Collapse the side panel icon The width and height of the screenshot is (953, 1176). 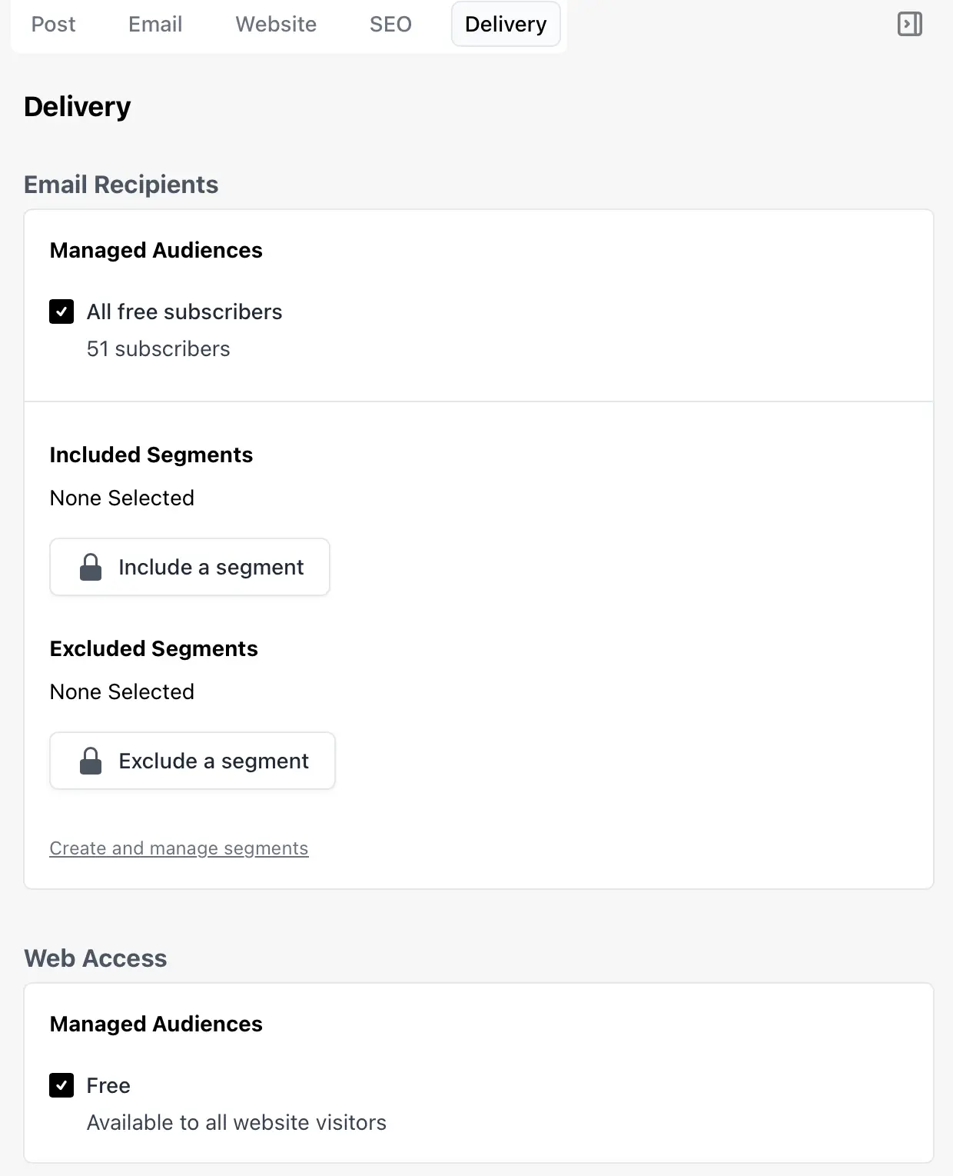coord(909,24)
